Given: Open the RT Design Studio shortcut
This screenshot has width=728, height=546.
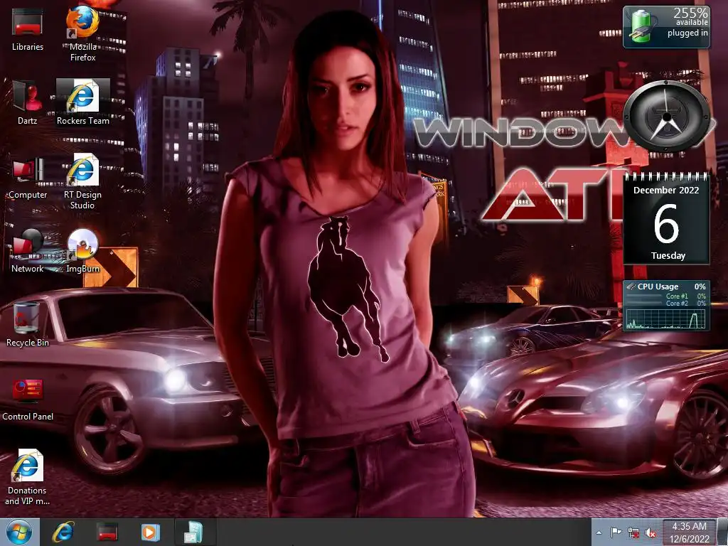Looking at the screenshot, I should click(82, 181).
